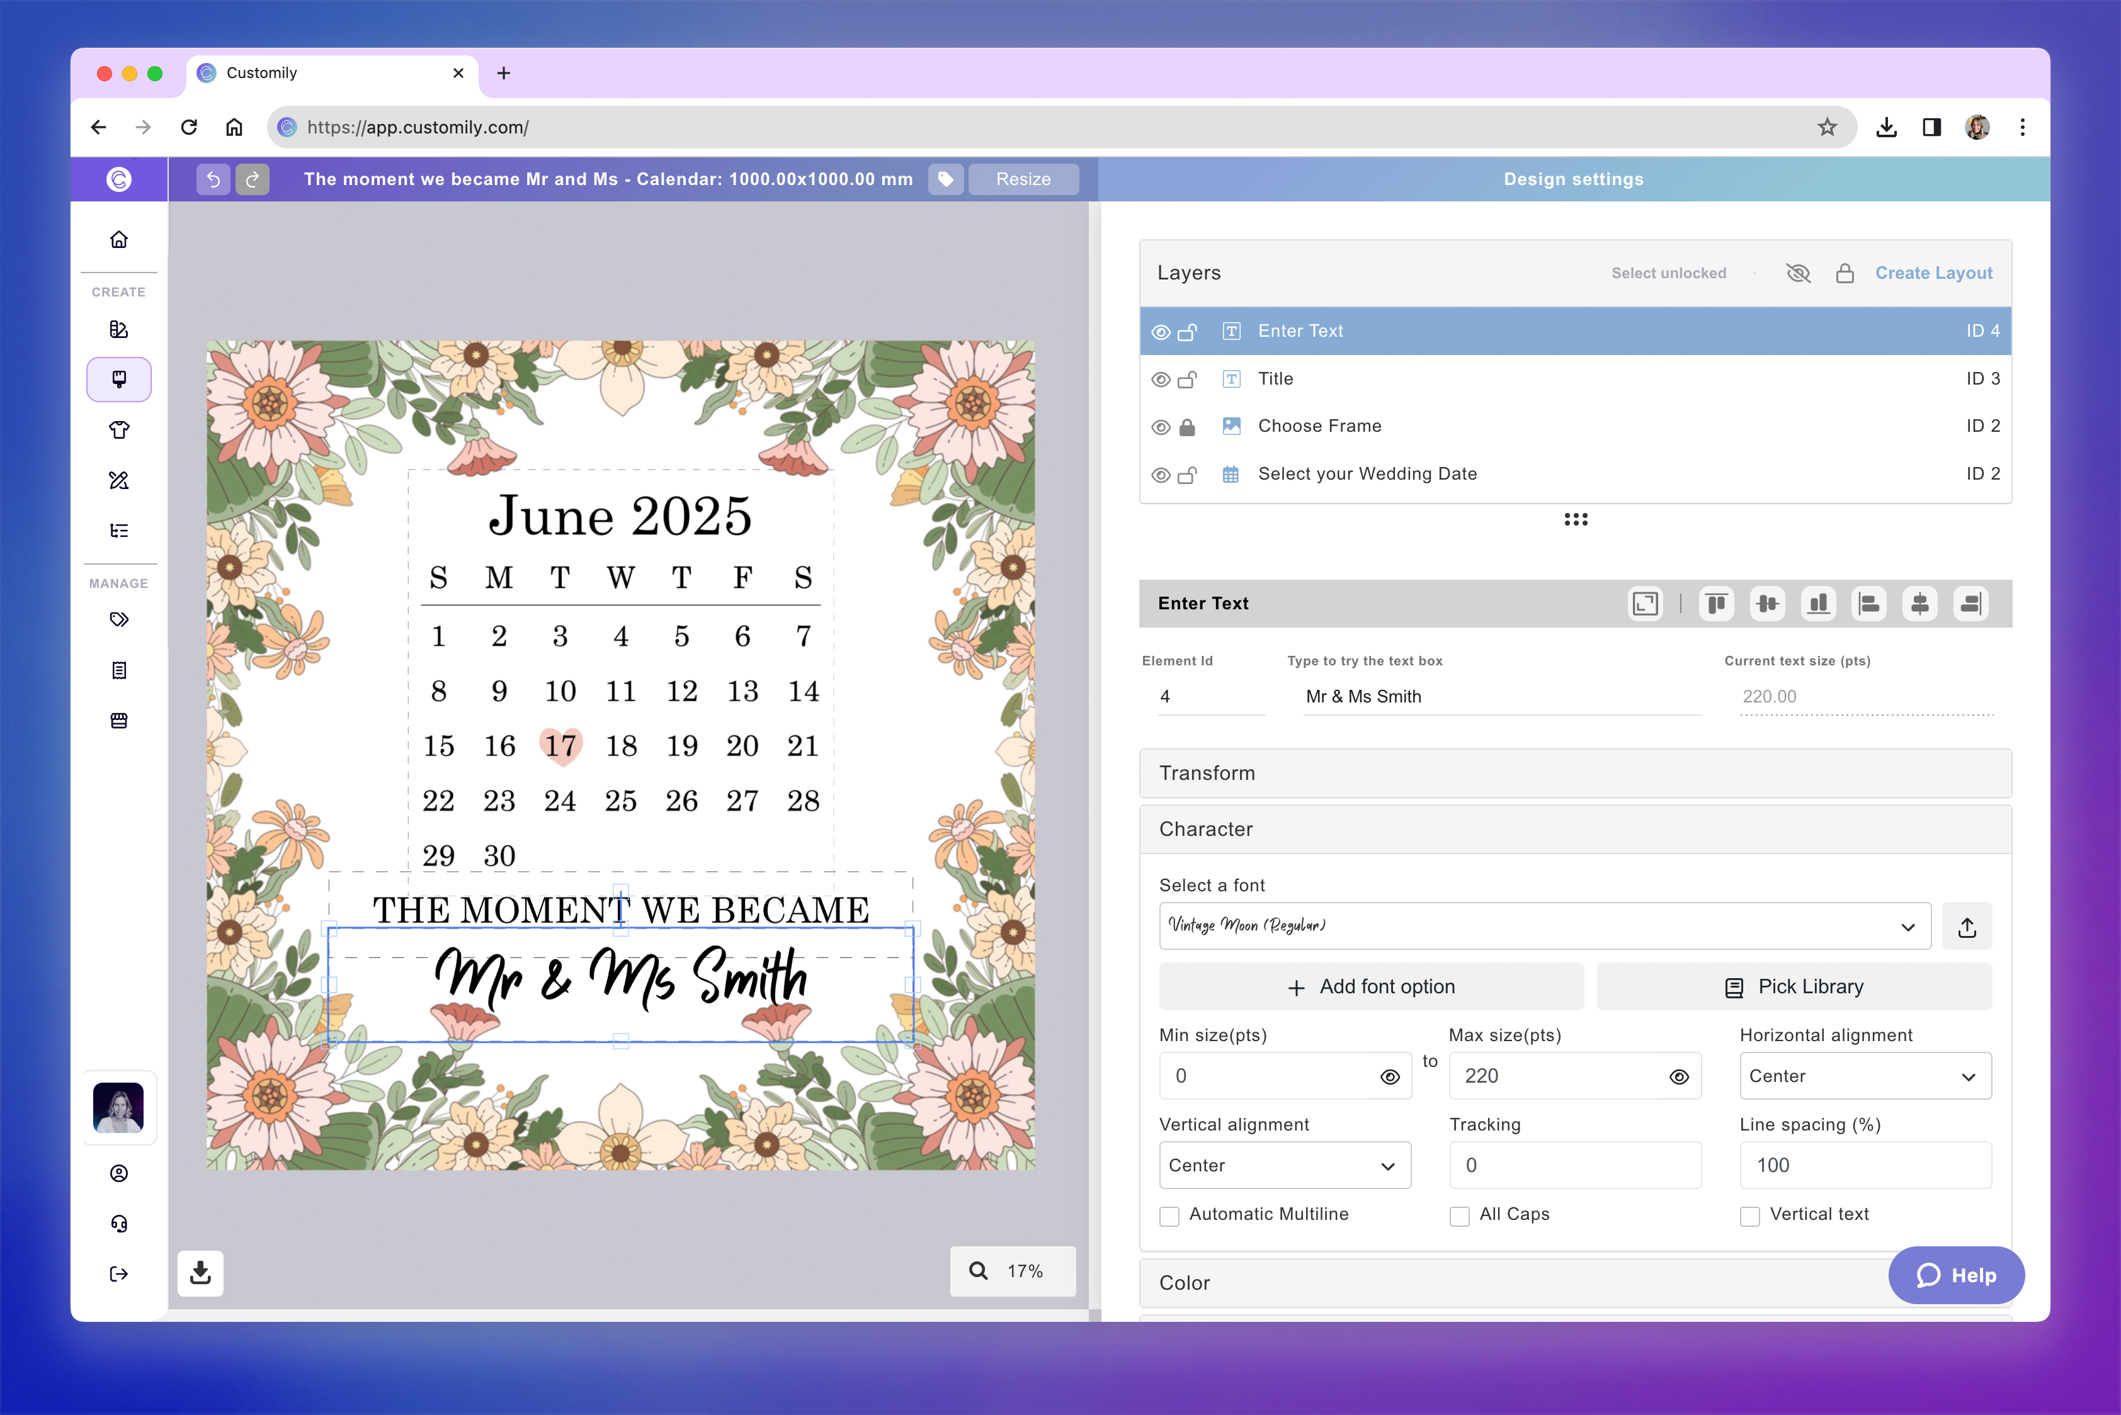
Task: Open the home icon in left sidebar
Action: [x=119, y=239]
